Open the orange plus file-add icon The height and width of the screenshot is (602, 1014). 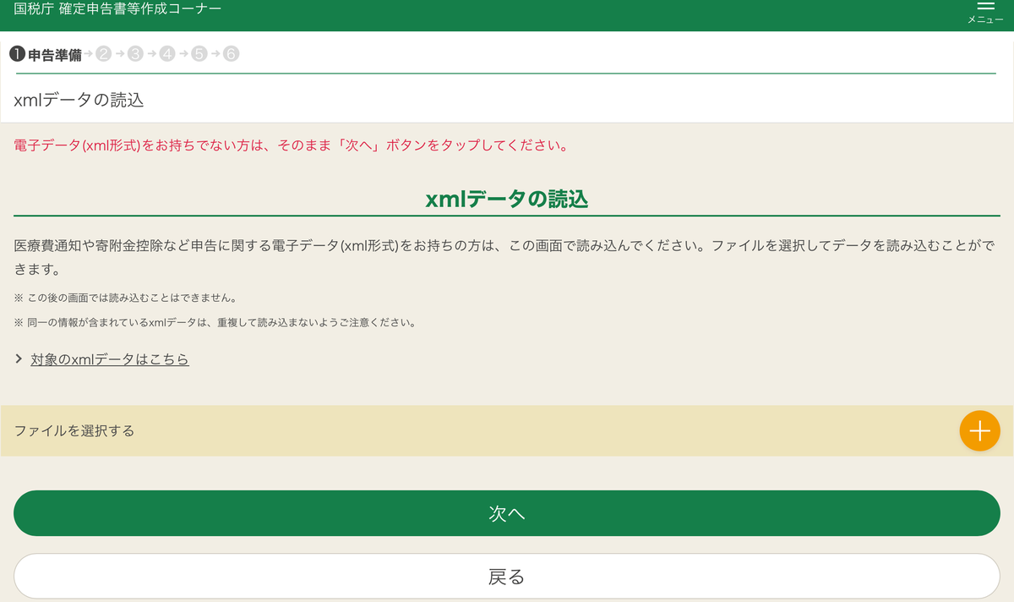coord(979,430)
